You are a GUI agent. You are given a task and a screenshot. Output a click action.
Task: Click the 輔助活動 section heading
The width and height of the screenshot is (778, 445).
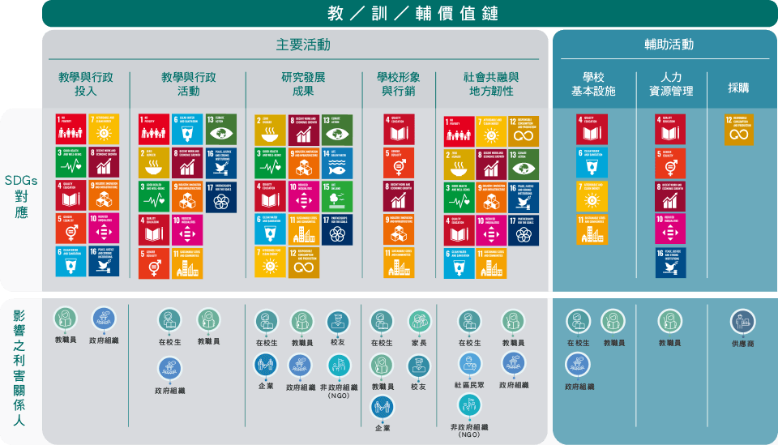669,44
